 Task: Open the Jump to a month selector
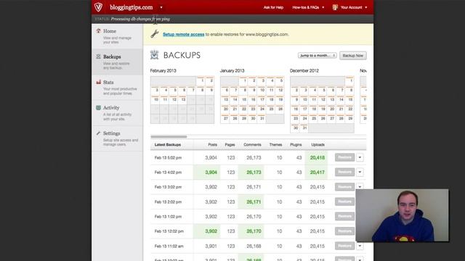click(x=317, y=55)
